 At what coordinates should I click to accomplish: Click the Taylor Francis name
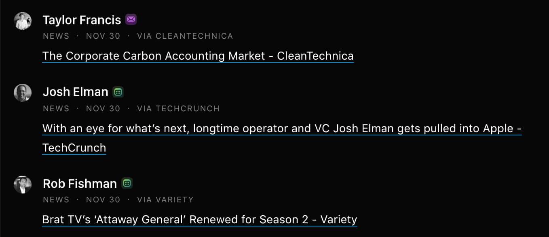pyautogui.click(x=82, y=20)
